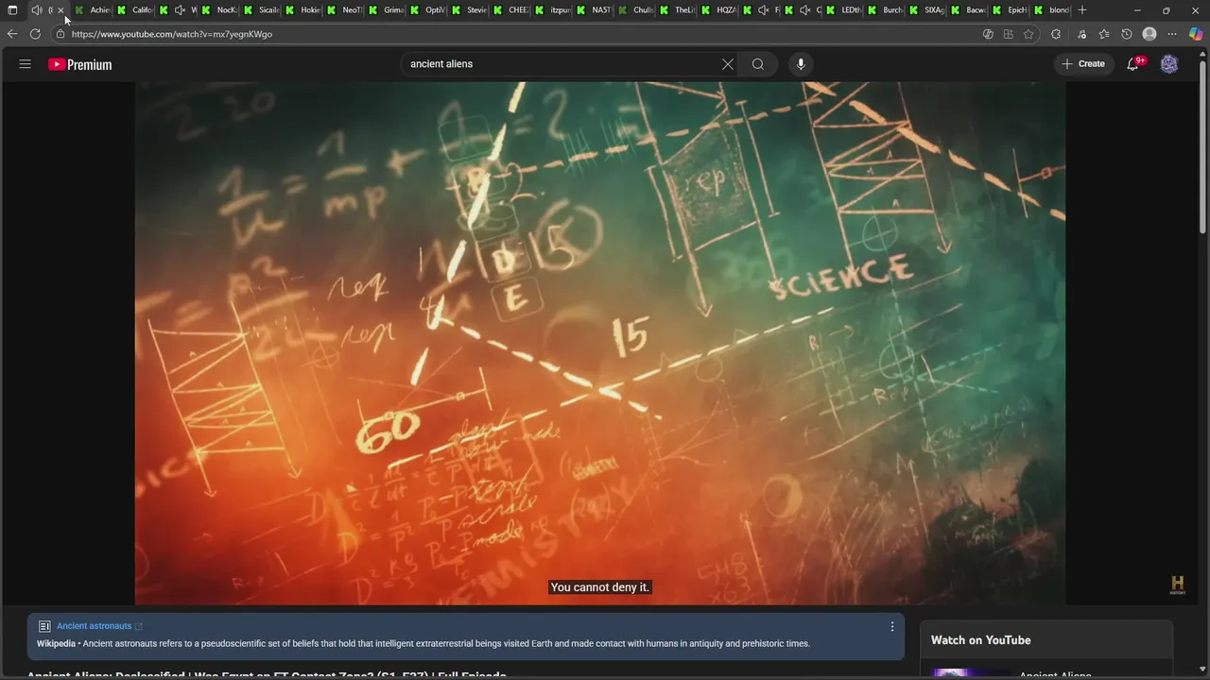
Task: Click the Wikipedia article icon in info panel
Action: point(44,626)
